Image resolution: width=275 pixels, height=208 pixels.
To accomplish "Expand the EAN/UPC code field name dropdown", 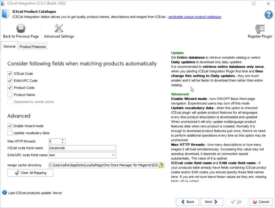I will coord(113,155).
